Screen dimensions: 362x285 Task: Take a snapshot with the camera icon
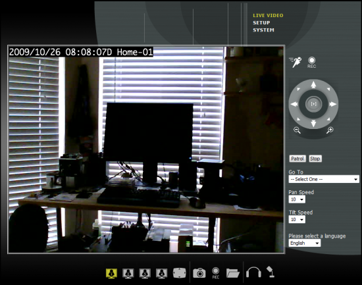point(199,273)
